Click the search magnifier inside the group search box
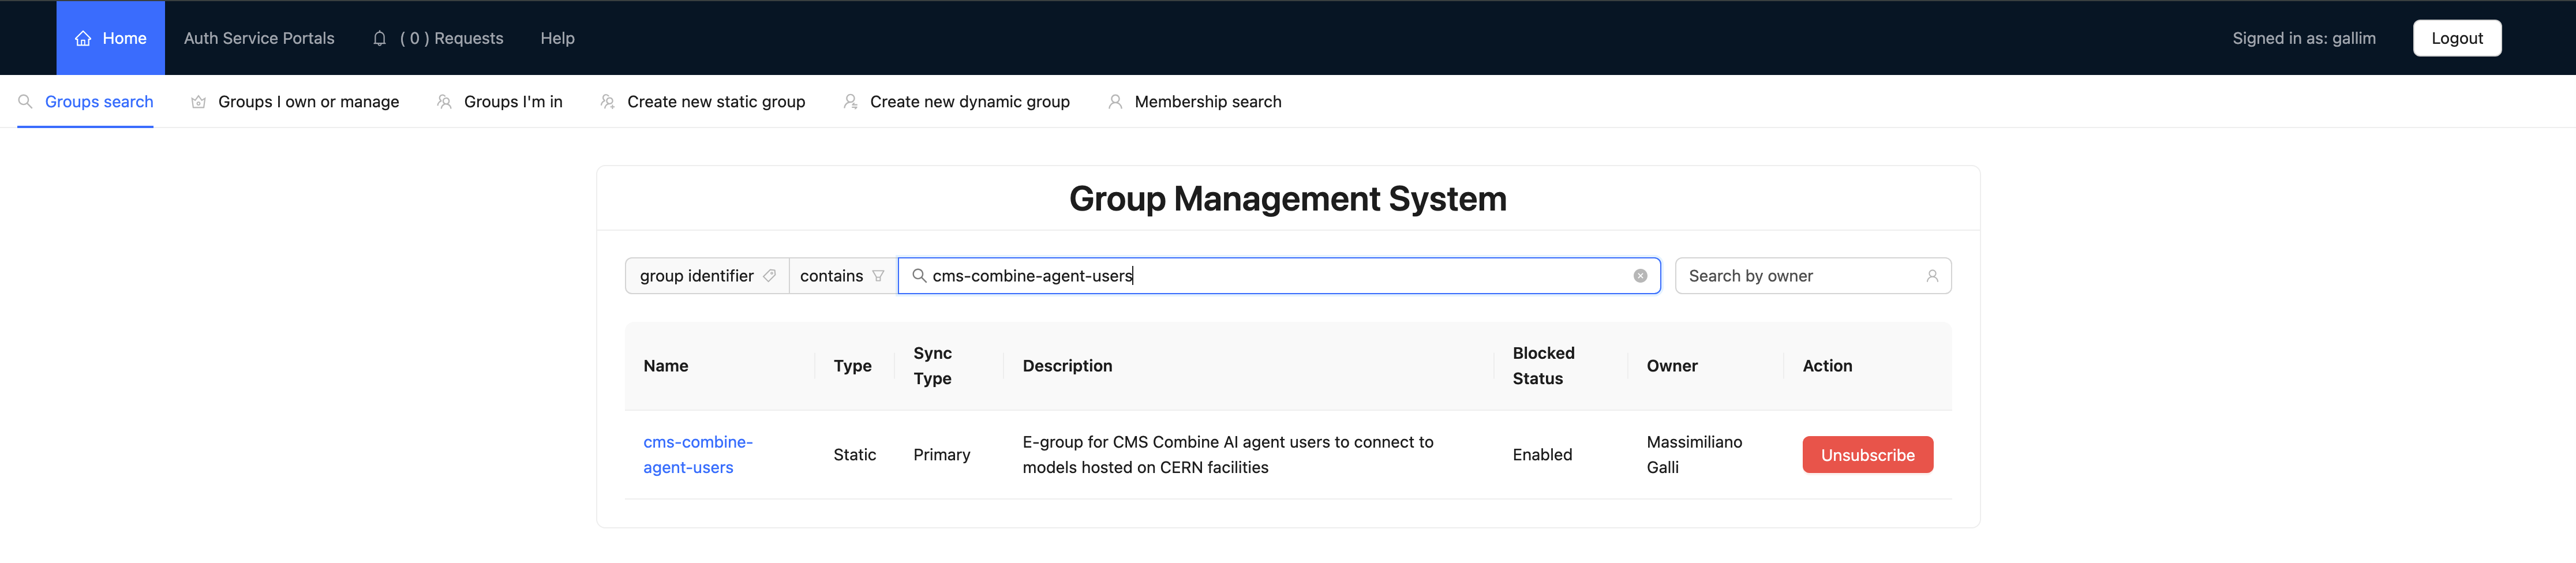This screenshot has width=2576, height=563. coord(919,276)
